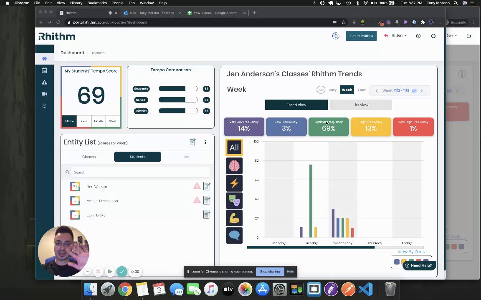Select the speech bubble category icon

click(234, 235)
